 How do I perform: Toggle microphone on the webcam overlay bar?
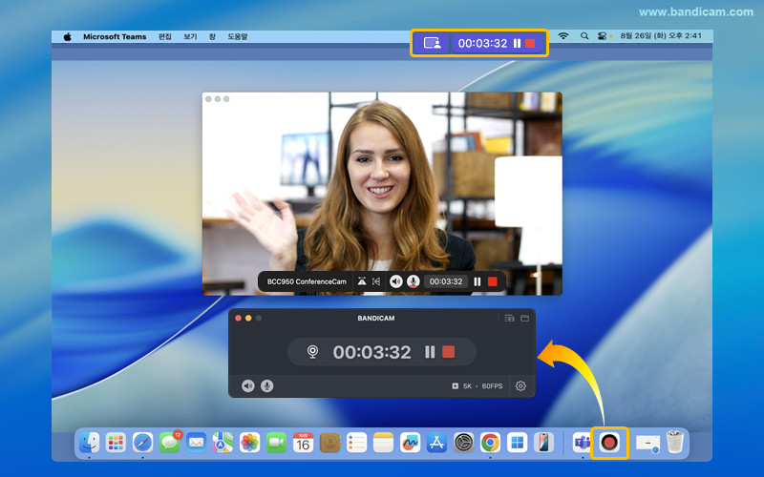tap(414, 281)
